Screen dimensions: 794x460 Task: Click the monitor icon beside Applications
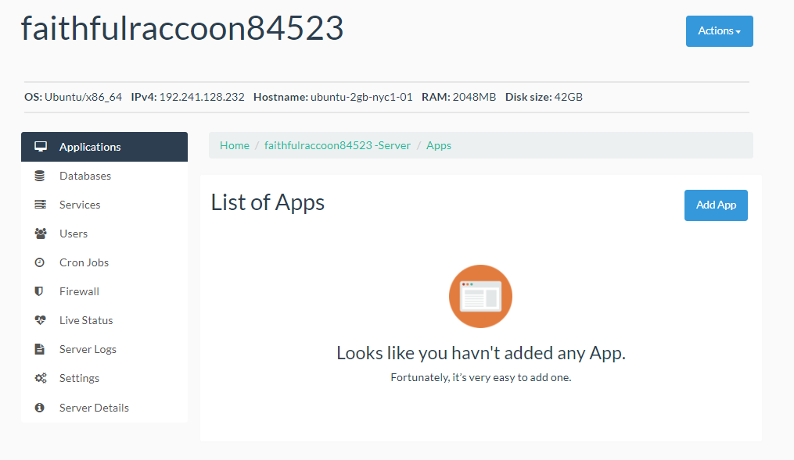(x=41, y=147)
